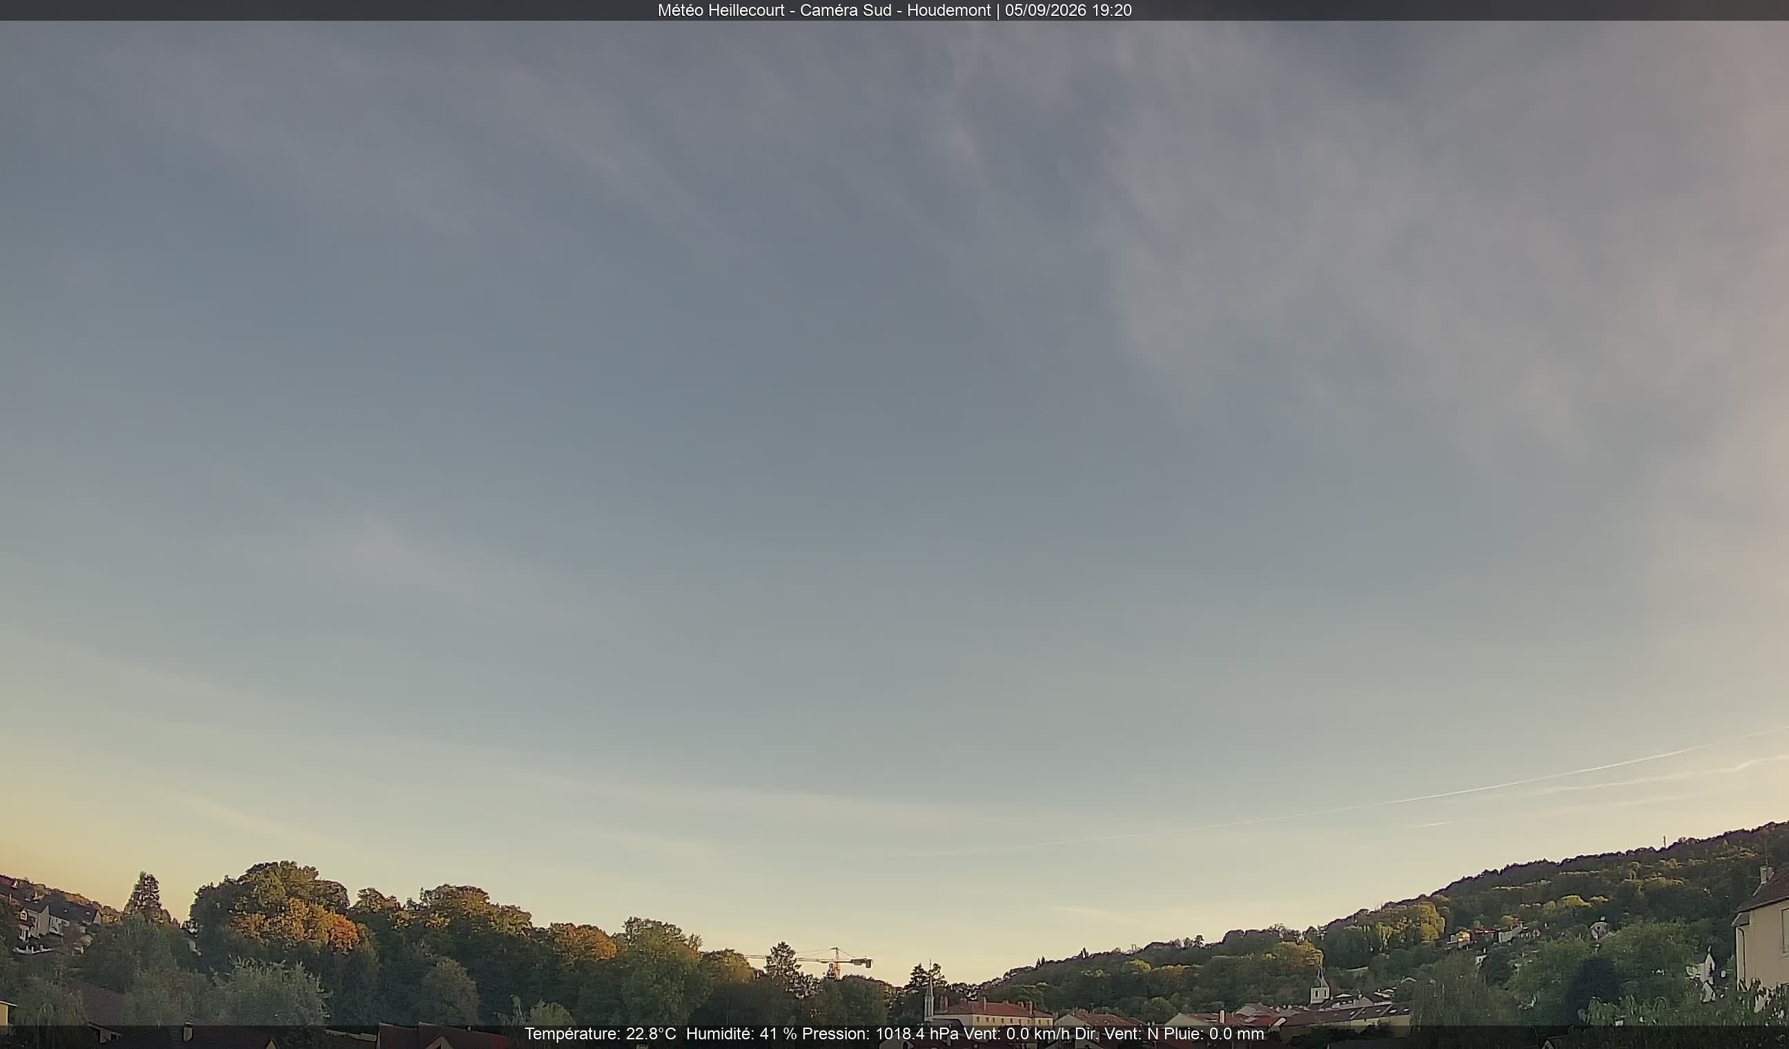Click the Caméra Sud label
Screen dimensions: 1789x1049
(845, 10)
